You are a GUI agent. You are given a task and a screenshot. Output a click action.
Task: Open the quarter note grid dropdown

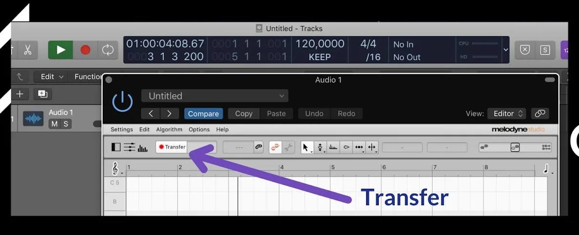[x=548, y=169]
